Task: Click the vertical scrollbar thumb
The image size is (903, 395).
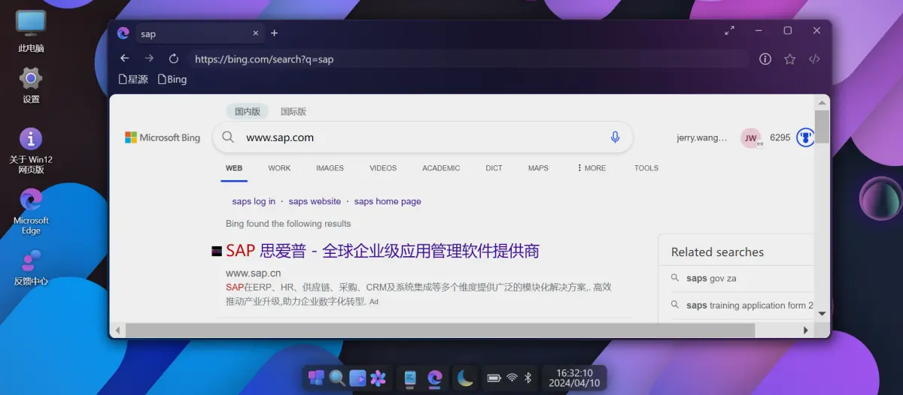Action: 822,127
